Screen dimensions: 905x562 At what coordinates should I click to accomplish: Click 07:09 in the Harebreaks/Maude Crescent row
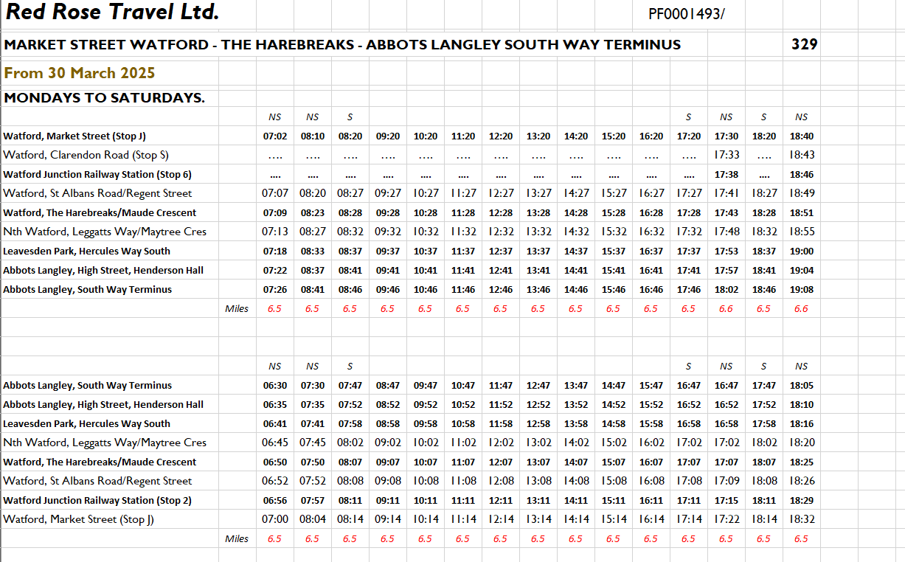[274, 213]
